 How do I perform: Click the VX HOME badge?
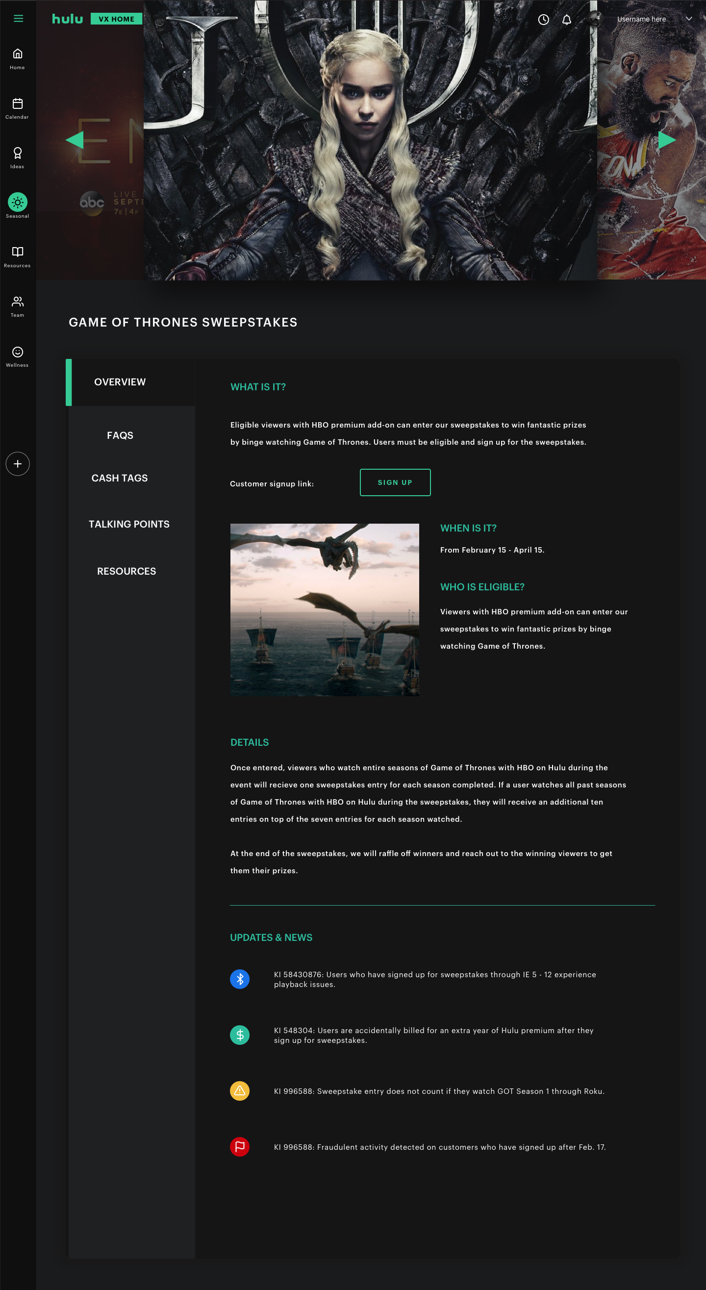tap(117, 19)
